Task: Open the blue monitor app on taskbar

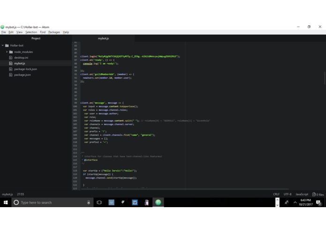Action: point(112,202)
